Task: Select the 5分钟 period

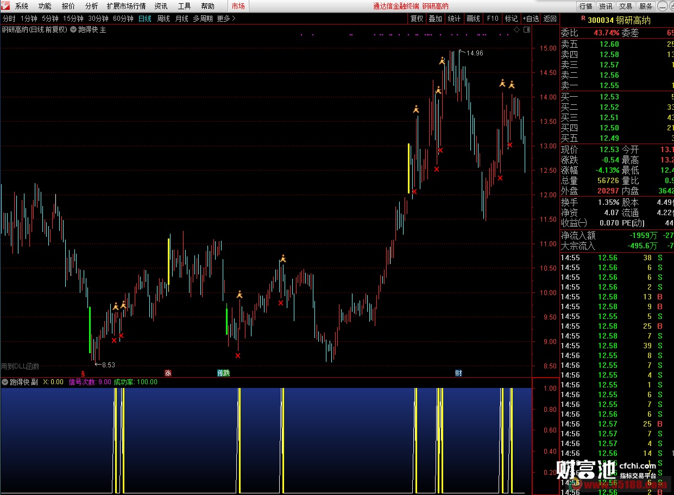Action: pyautogui.click(x=50, y=18)
